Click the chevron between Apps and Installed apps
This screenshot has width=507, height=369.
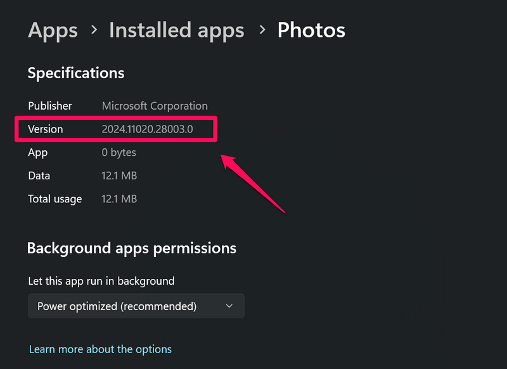93,30
